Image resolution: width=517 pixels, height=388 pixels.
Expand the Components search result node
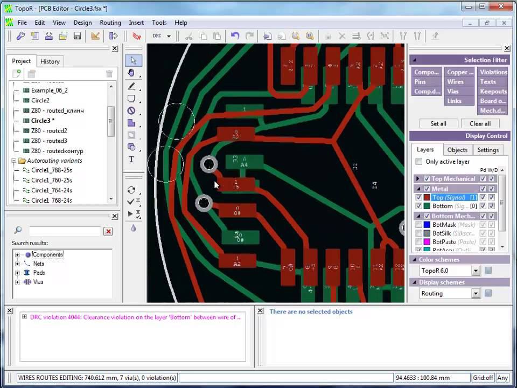click(x=17, y=255)
